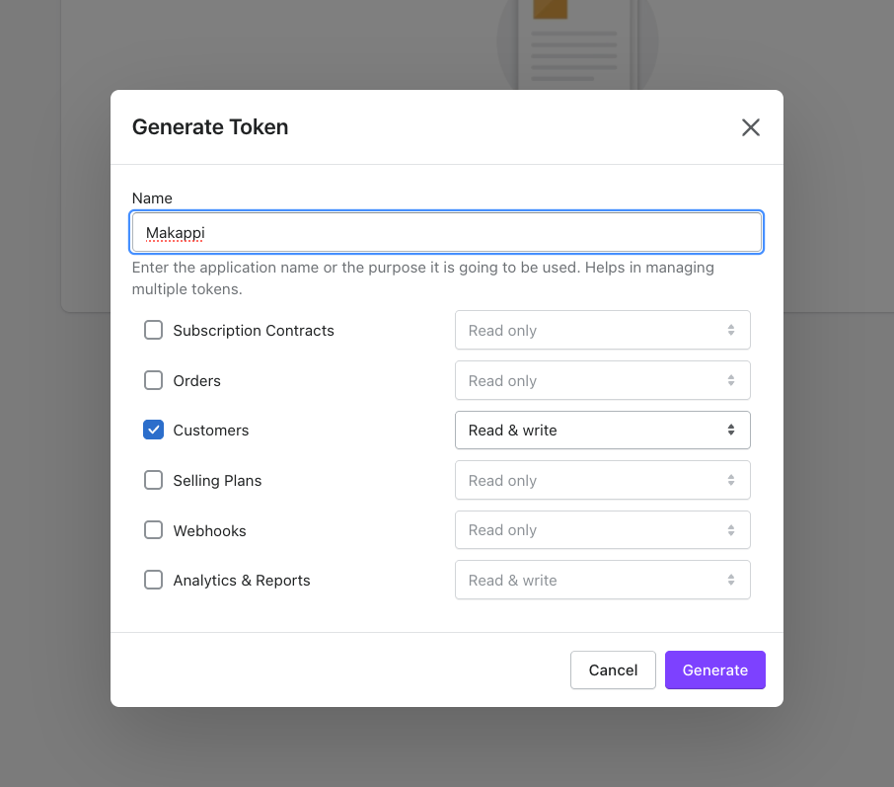Screen dimensions: 894x787
Task: Click the Generate Token dialog title
Action: [210, 126]
